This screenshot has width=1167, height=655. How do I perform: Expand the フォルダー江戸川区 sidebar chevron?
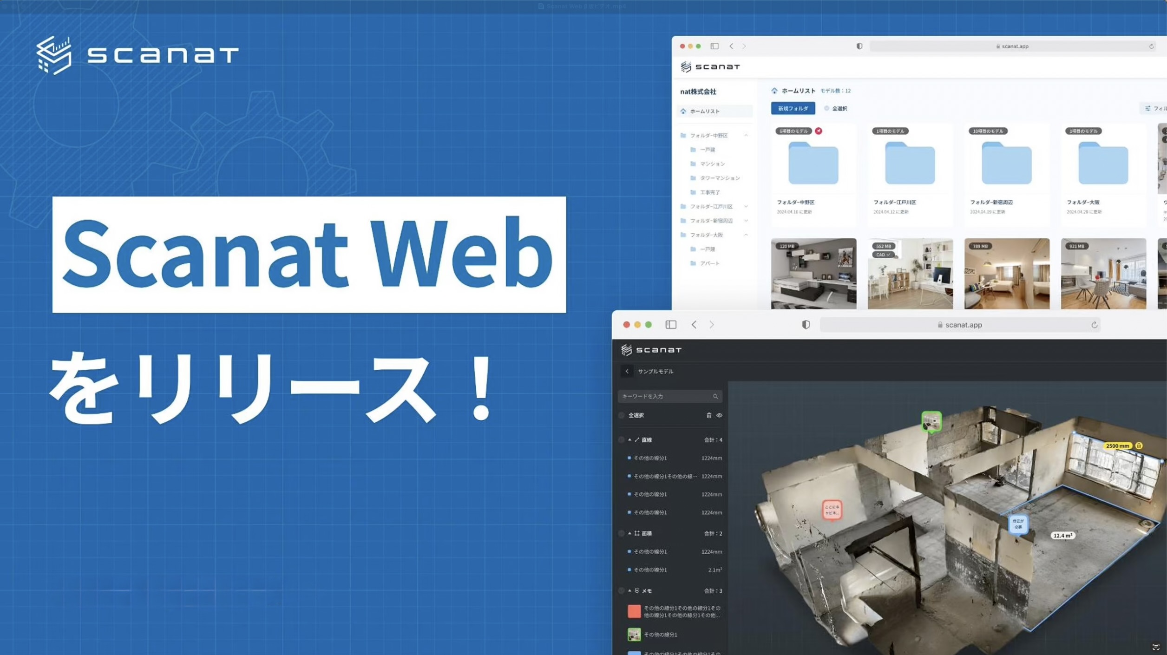[x=746, y=206]
